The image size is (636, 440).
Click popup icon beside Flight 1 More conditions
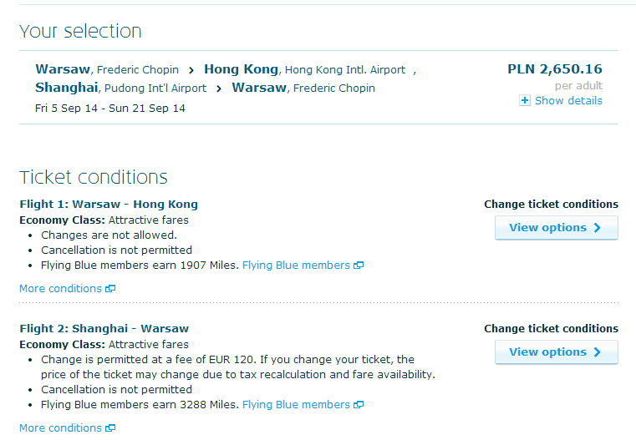[110, 289]
